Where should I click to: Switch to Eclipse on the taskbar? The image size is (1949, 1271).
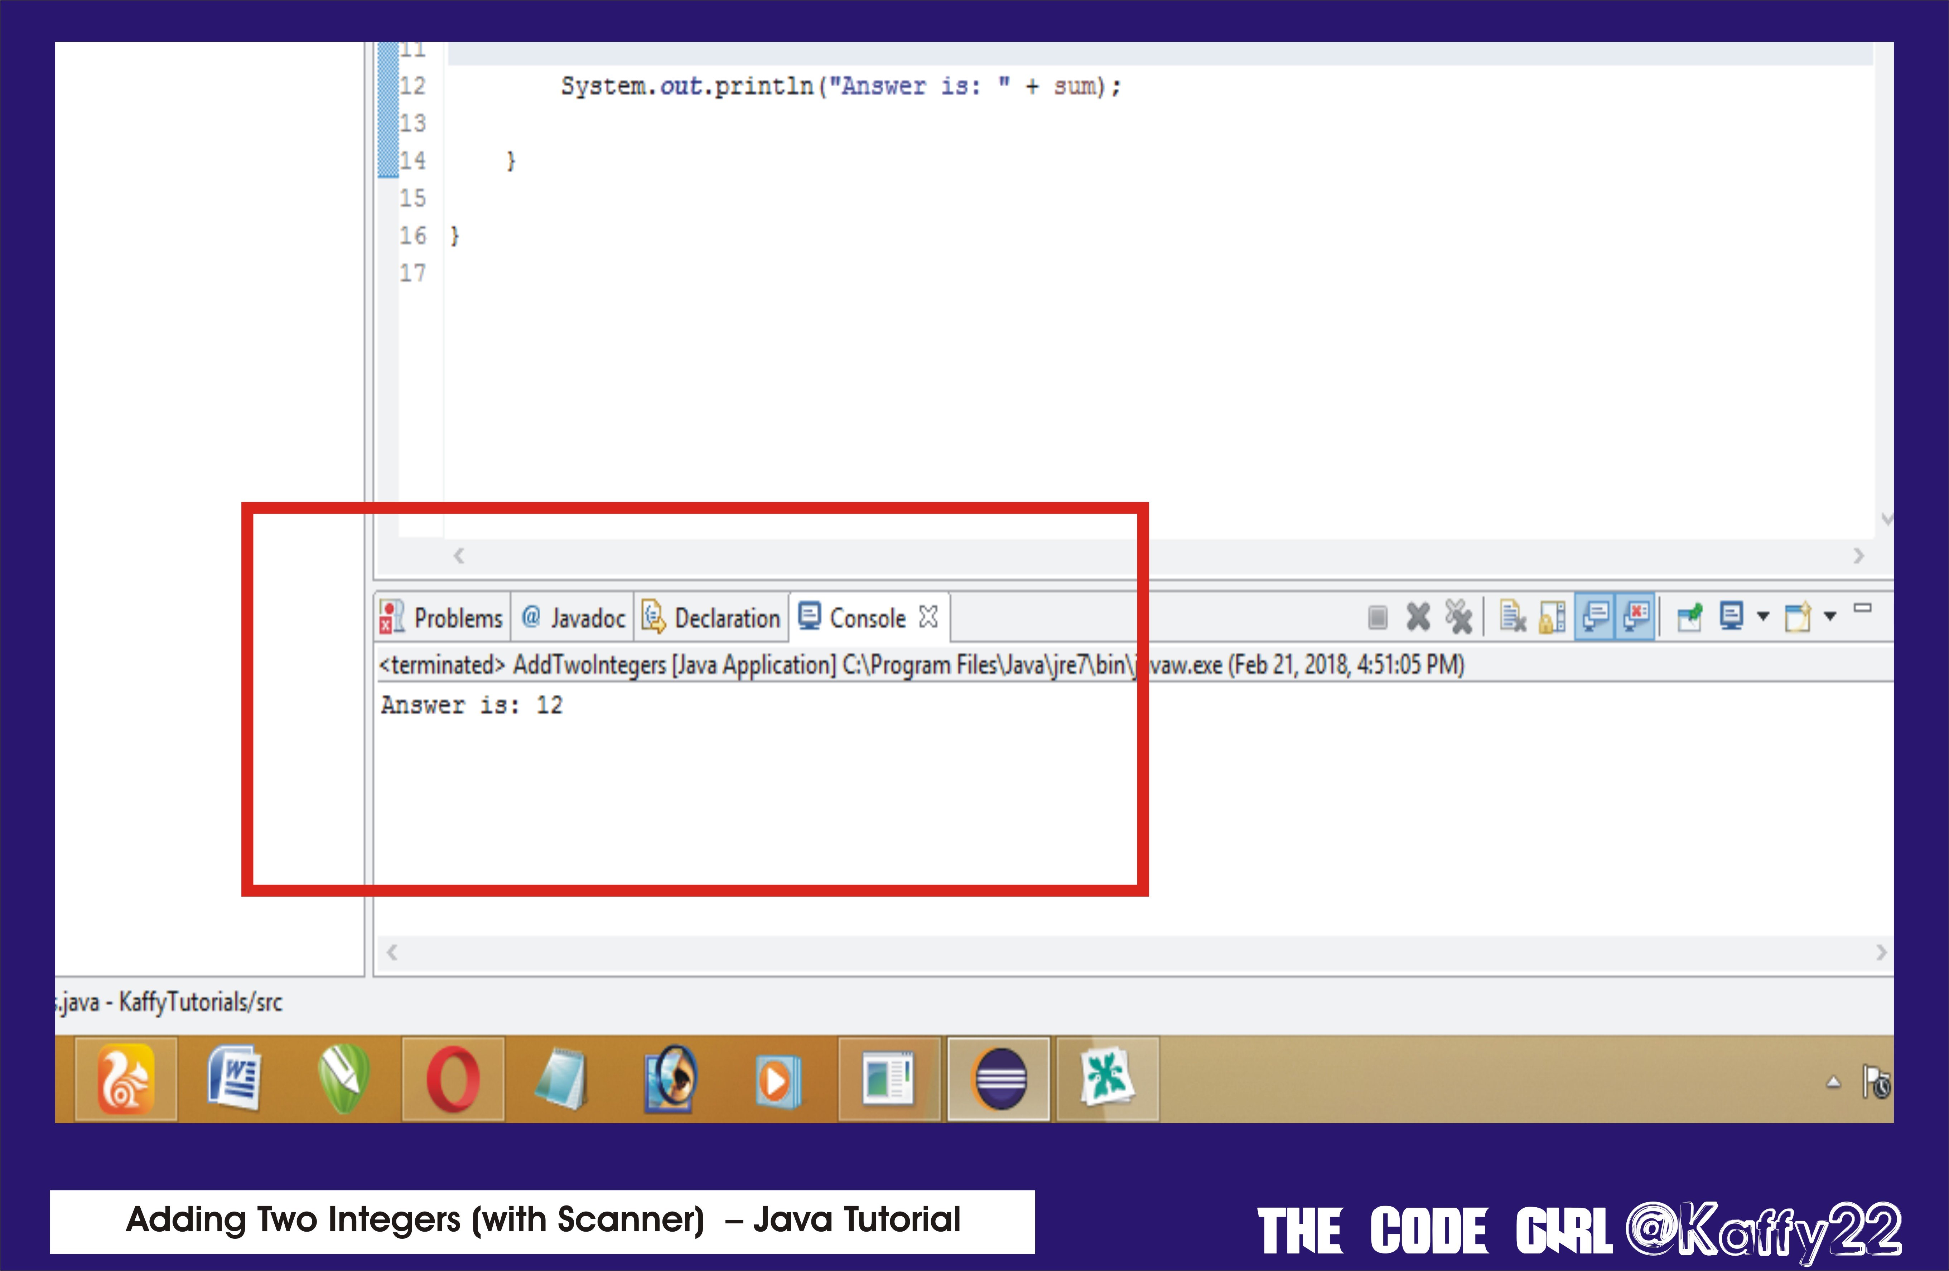(999, 1079)
